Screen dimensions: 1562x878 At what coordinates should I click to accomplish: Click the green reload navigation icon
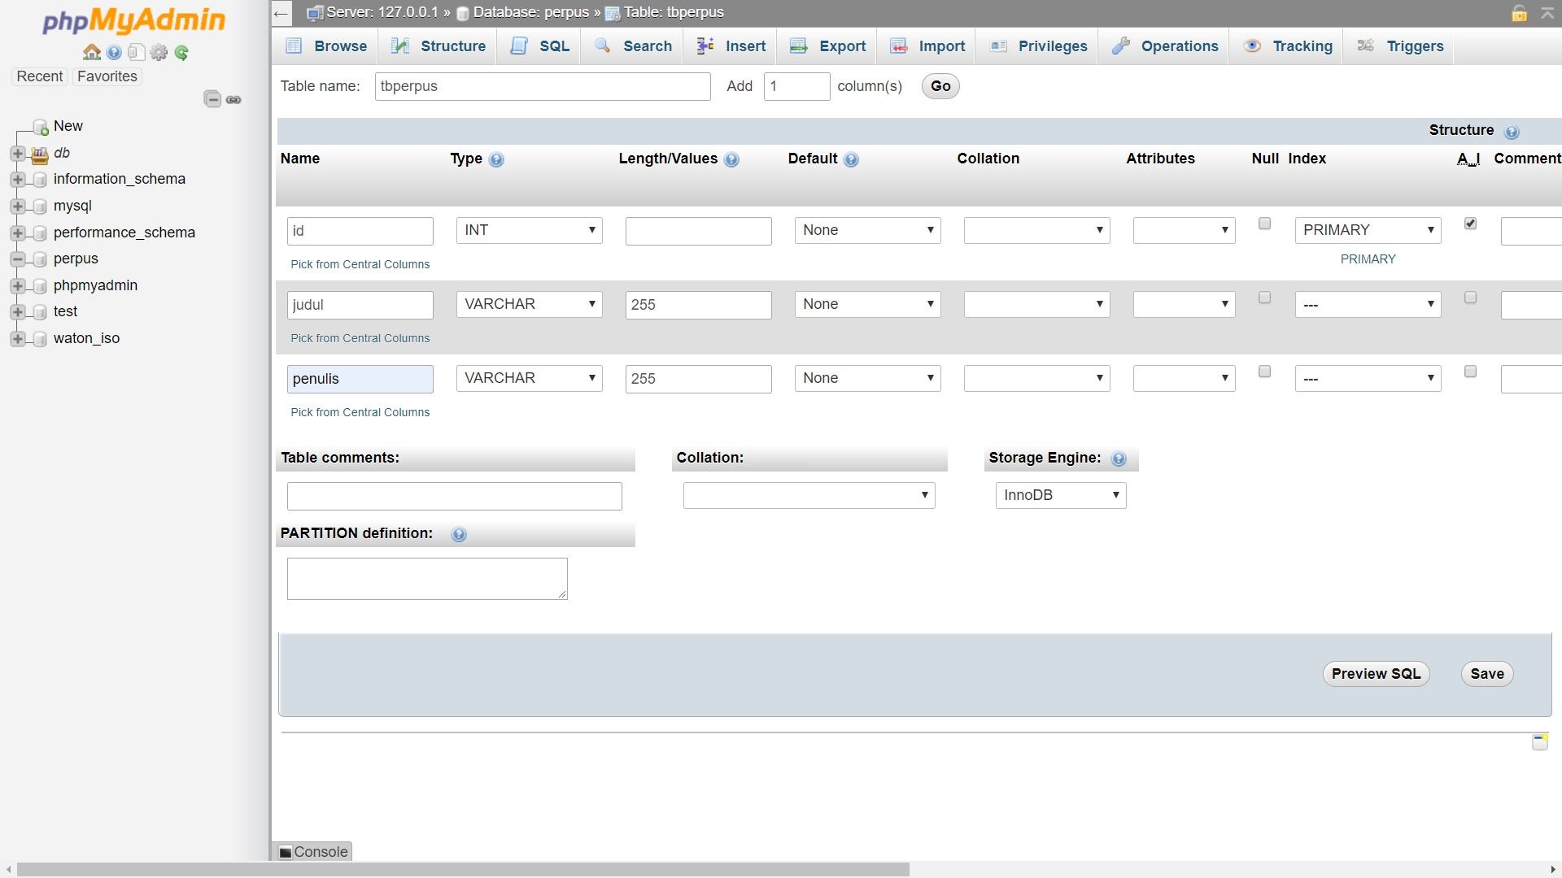(x=181, y=53)
